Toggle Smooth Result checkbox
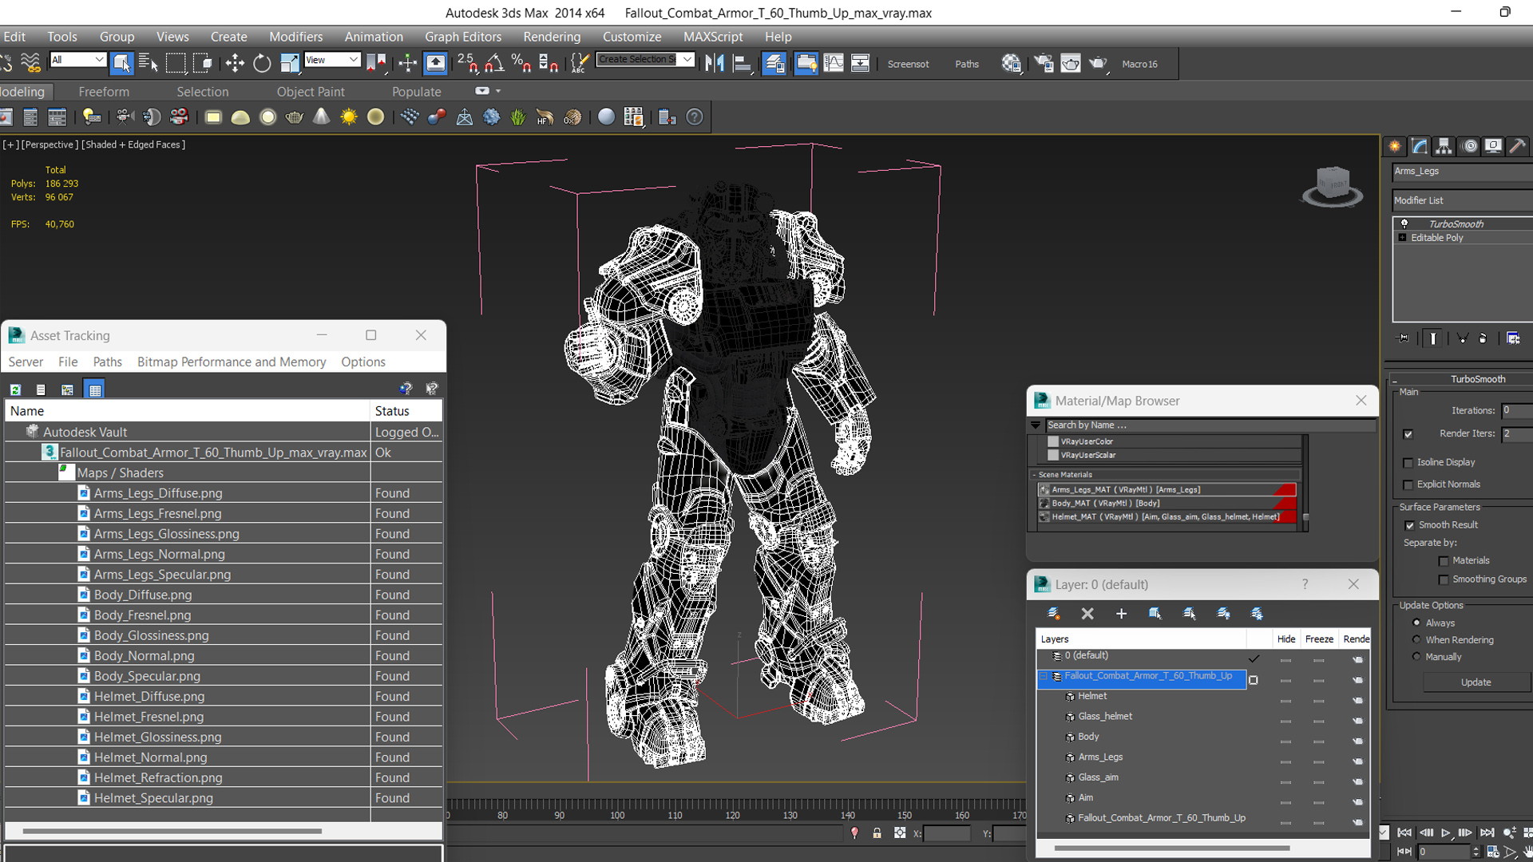This screenshot has width=1533, height=862. point(1409,525)
